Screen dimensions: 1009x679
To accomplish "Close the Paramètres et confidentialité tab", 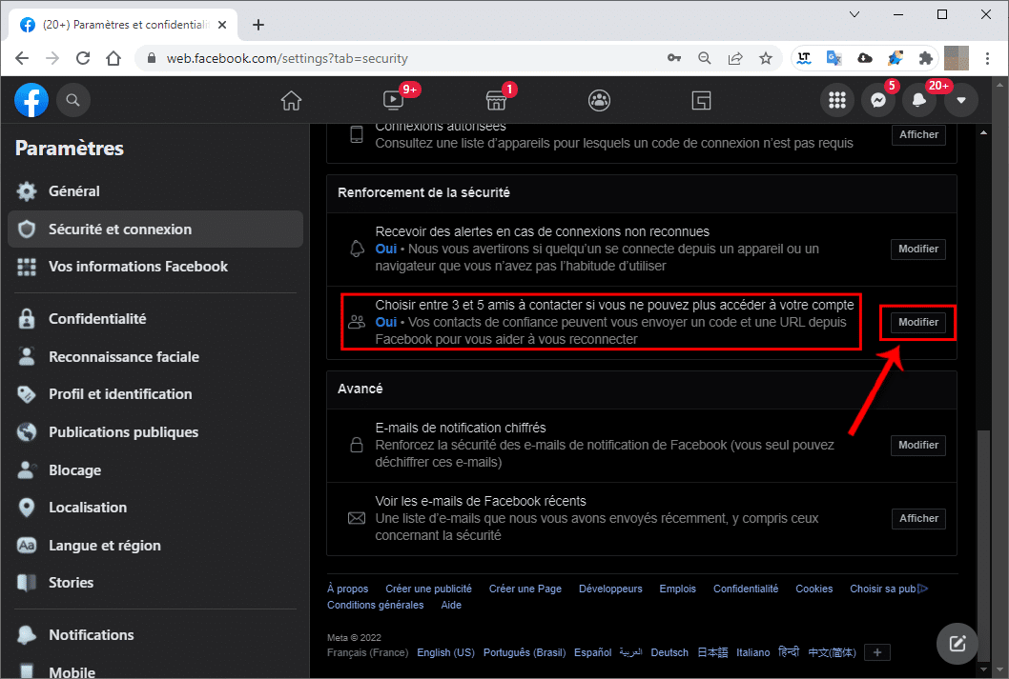I will pyautogui.click(x=222, y=25).
